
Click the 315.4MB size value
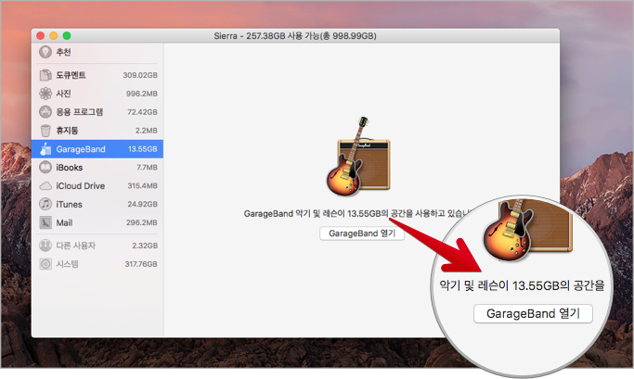[x=142, y=185]
